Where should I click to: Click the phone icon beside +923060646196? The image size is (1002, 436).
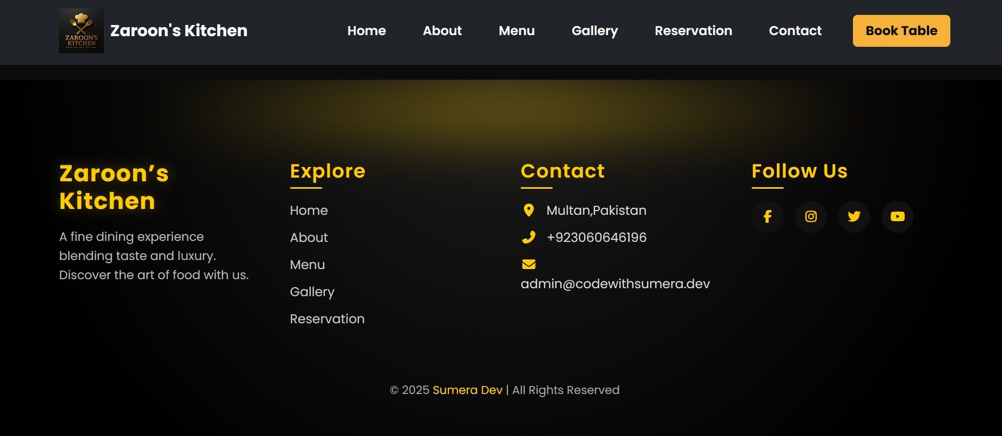click(x=529, y=237)
